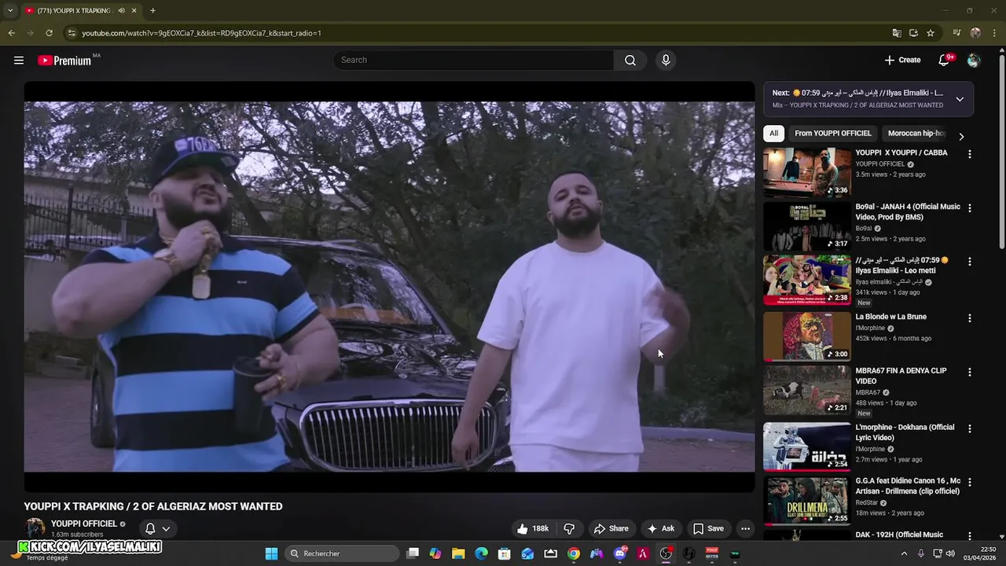Open options for Ilyas Elmaliki - Leo metti
The image size is (1006, 566).
point(969,261)
